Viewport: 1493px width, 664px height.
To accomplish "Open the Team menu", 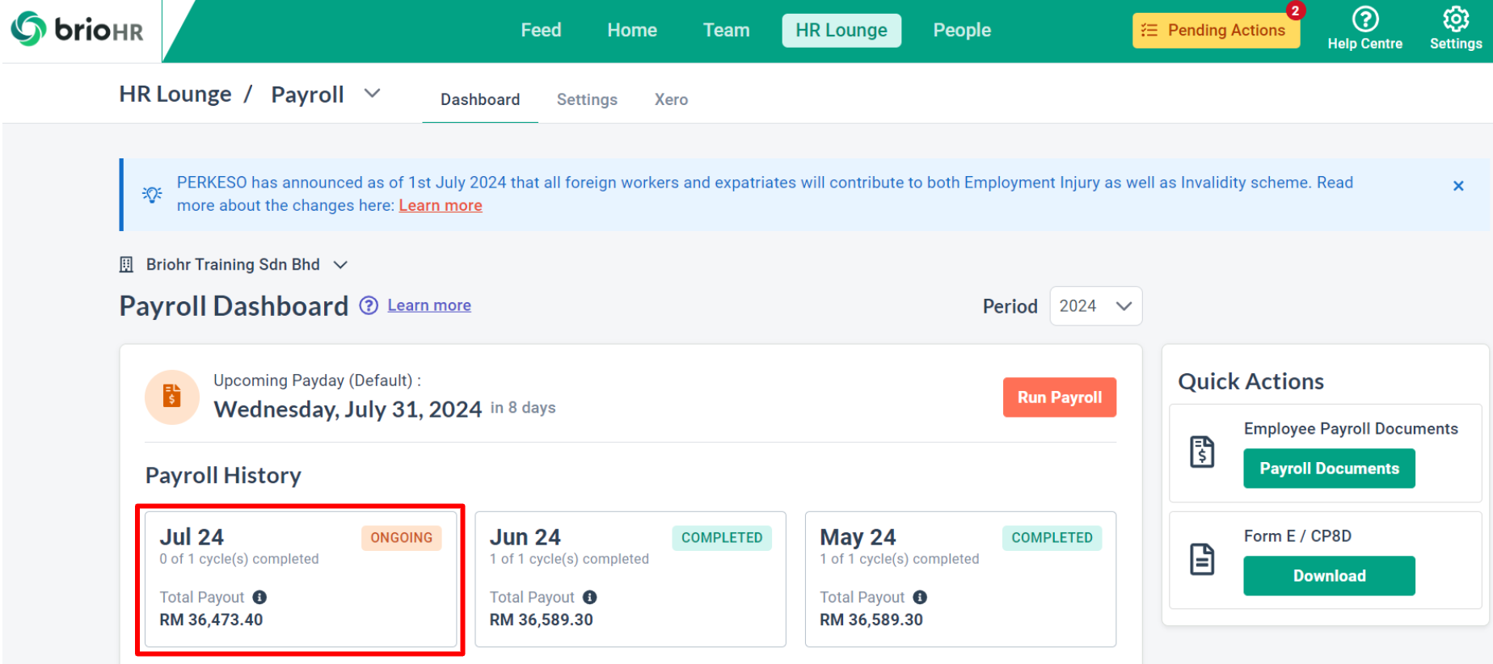I will click(x=726, y=31).
